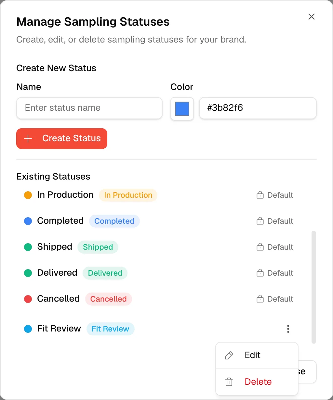Click the lock icon for In Production
Screen dimensions: 333x400
click(x=260, y=195)
